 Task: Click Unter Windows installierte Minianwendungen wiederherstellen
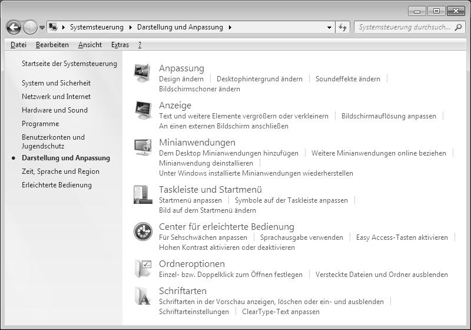click(x=256, y=173)
